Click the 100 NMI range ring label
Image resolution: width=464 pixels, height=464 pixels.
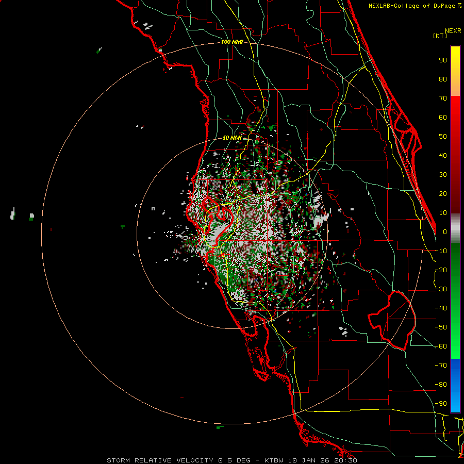(x=231, y=42)
